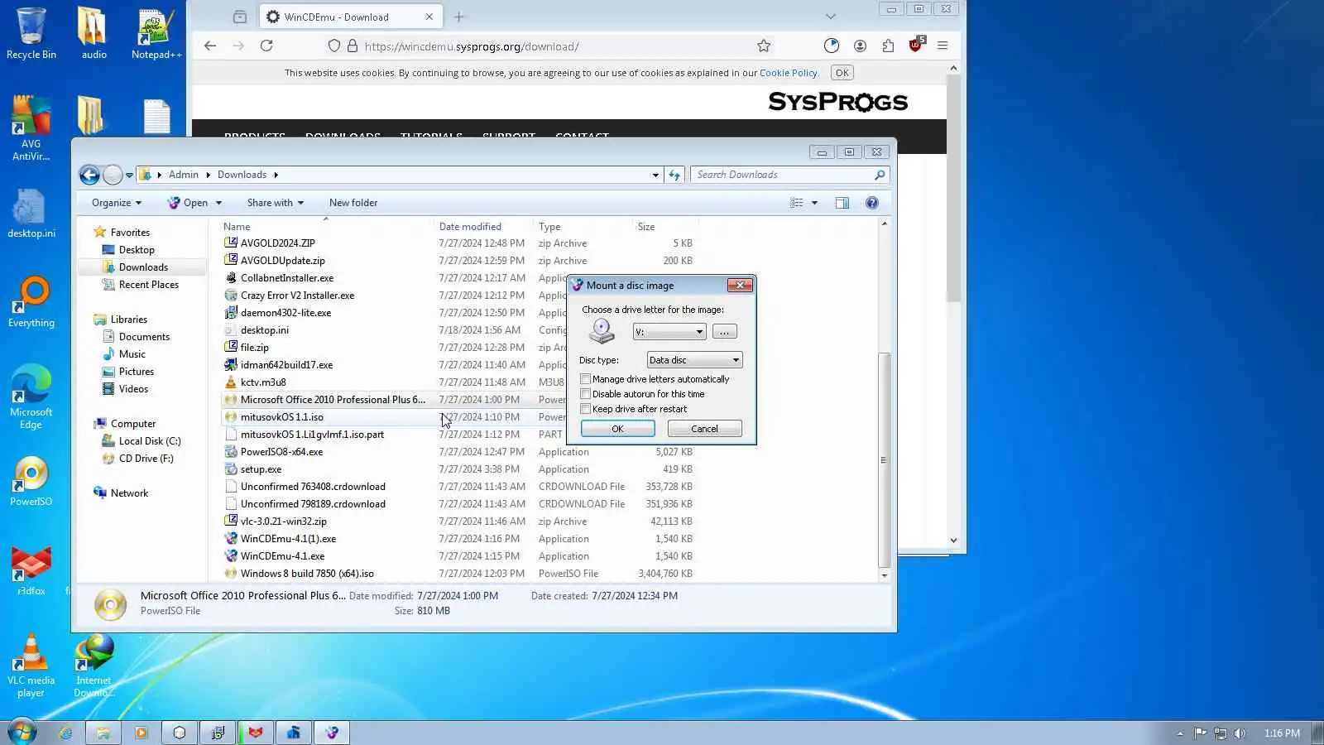Open the view options dropdown arrow

click(814, 203)
